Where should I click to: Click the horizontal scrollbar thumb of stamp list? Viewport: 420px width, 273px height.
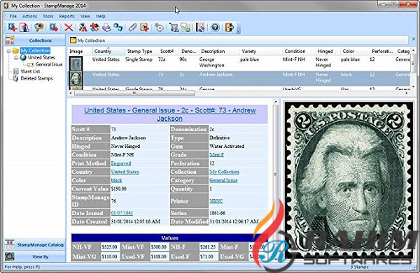tap(134, 94)
